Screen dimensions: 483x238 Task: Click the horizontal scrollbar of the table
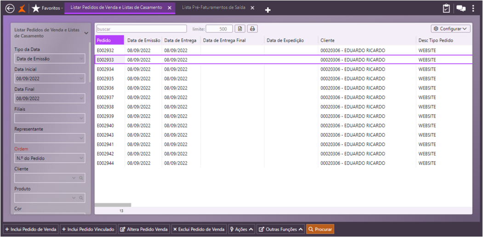click(x=113, y=205)
